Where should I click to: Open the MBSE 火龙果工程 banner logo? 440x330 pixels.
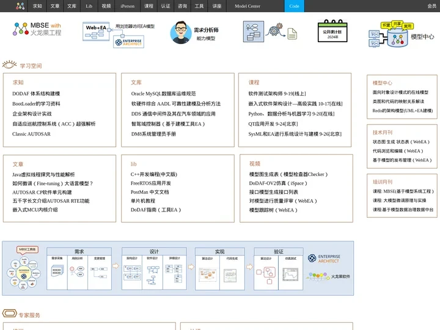pyautogui.click(x=37, y=29)
